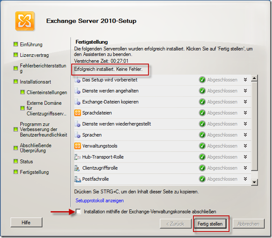
Task: Click green checkmark for 'Das Setup wird vorbereitet'
Action: (202, 80)
